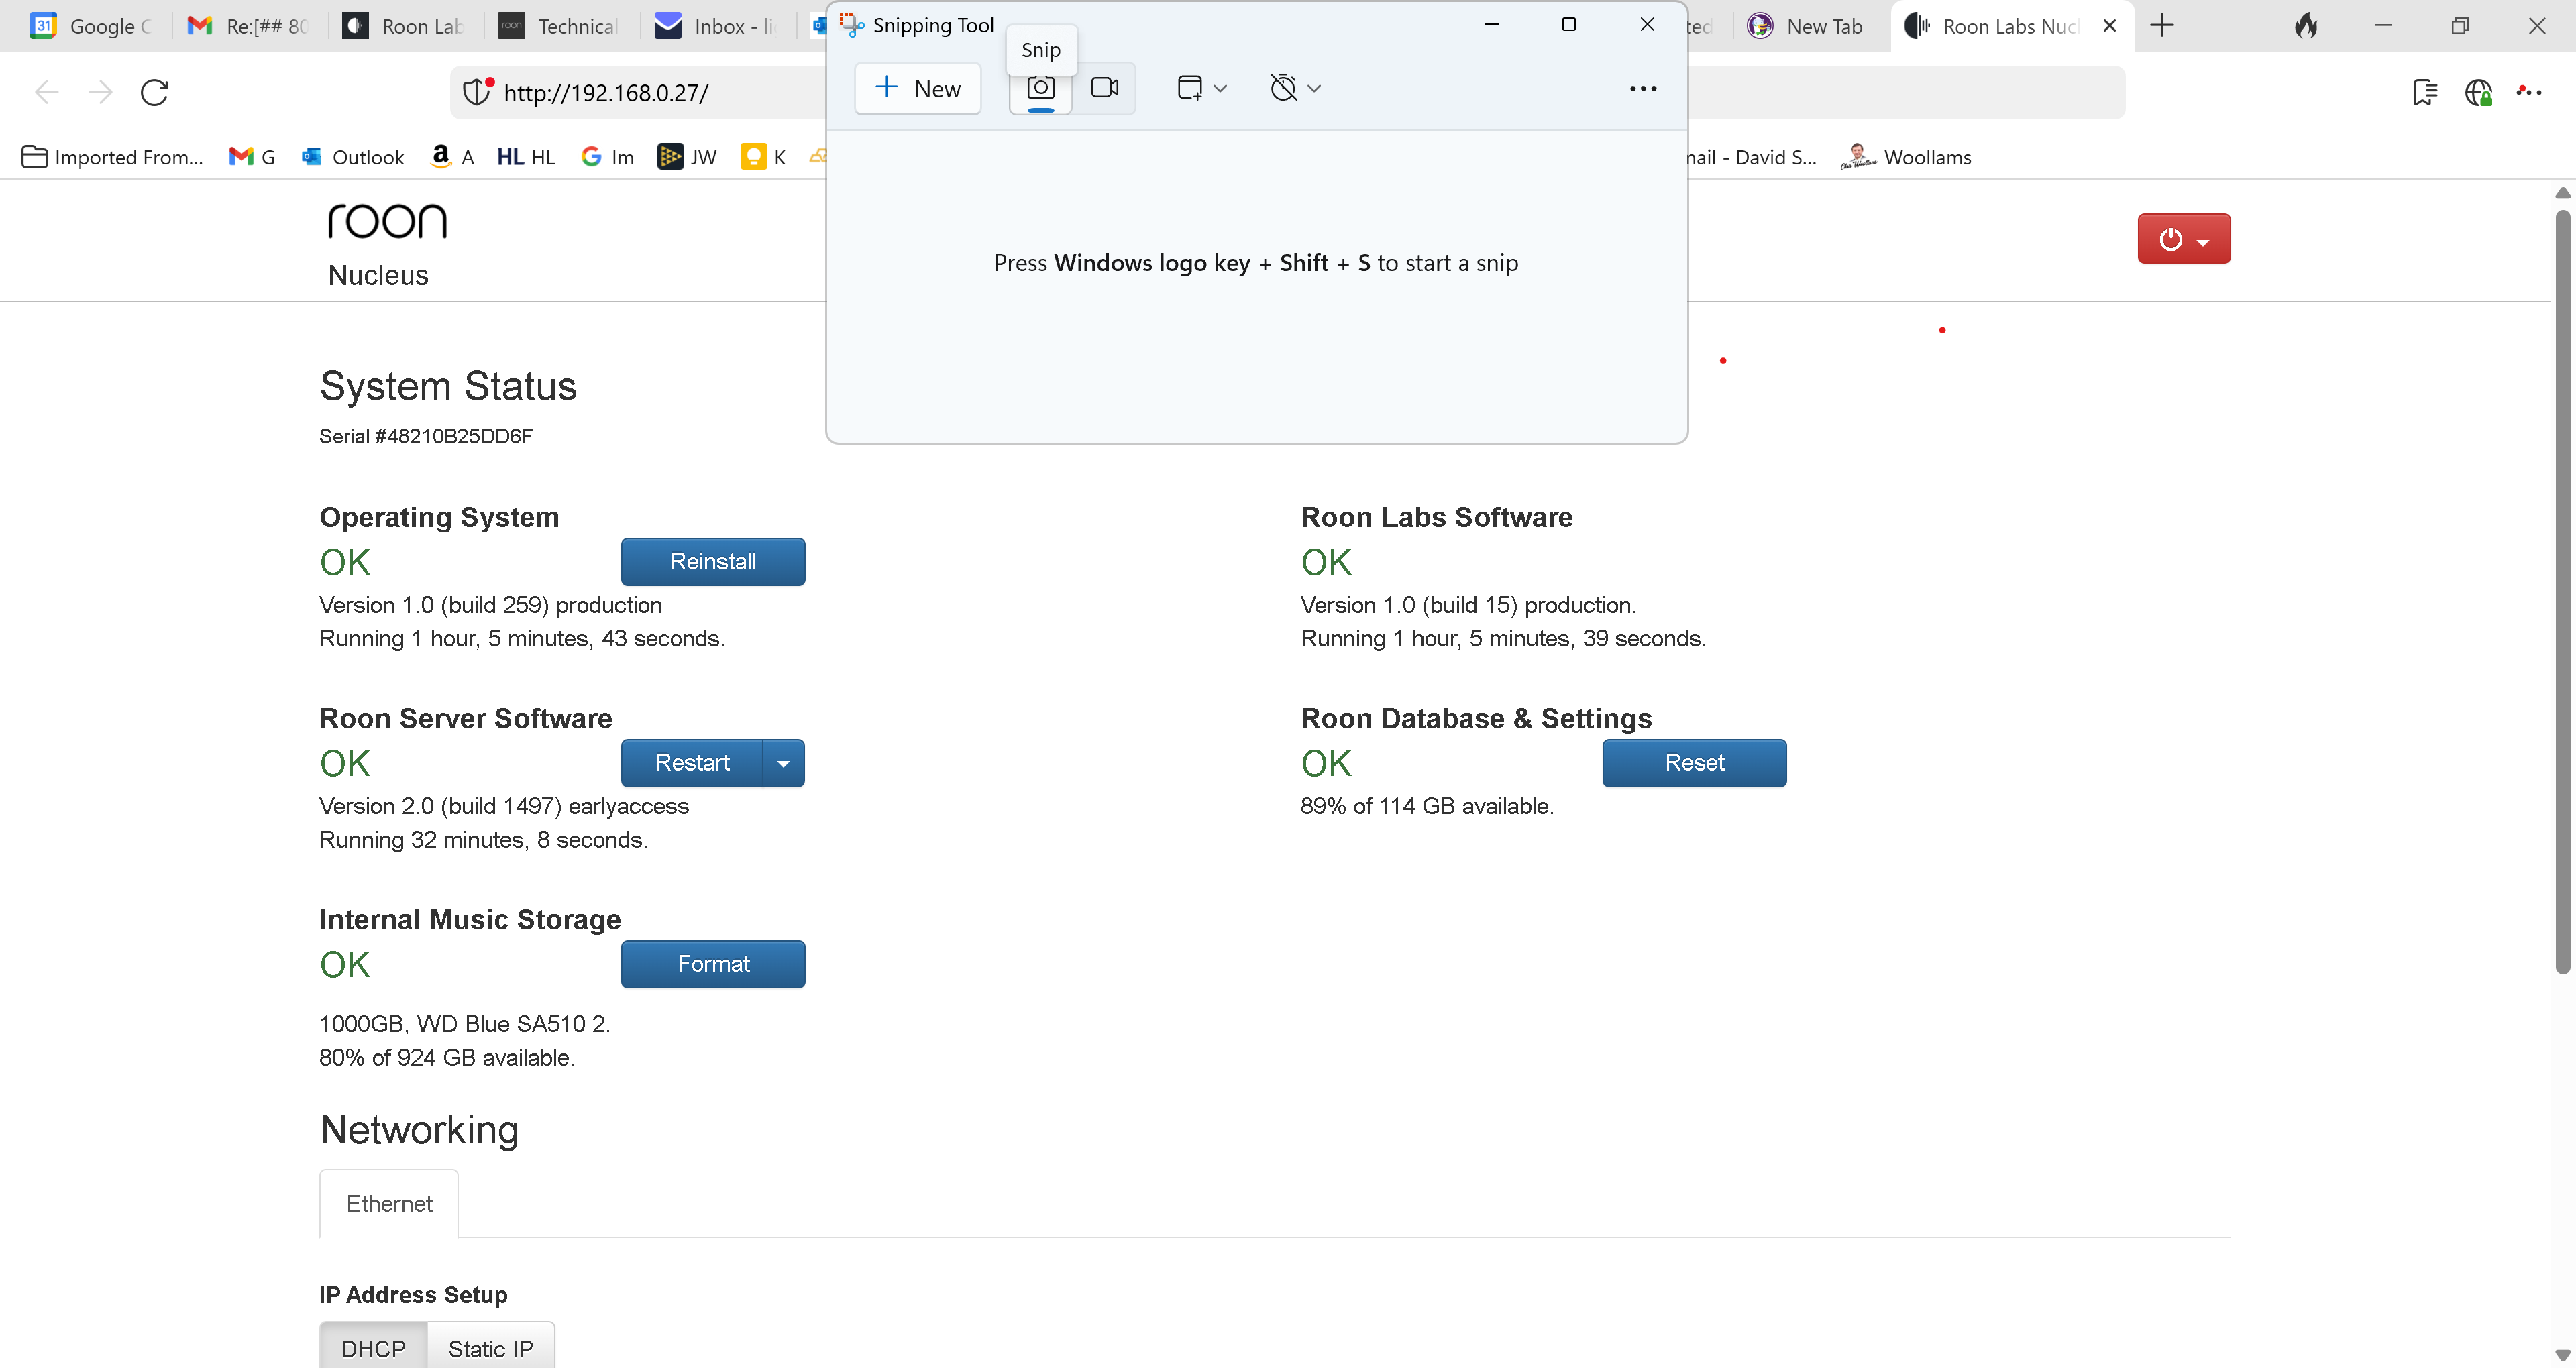Click Reset database and settings button
Image resolution: width=2576 pixels, height=1368 pixels.
[1693, 762]
